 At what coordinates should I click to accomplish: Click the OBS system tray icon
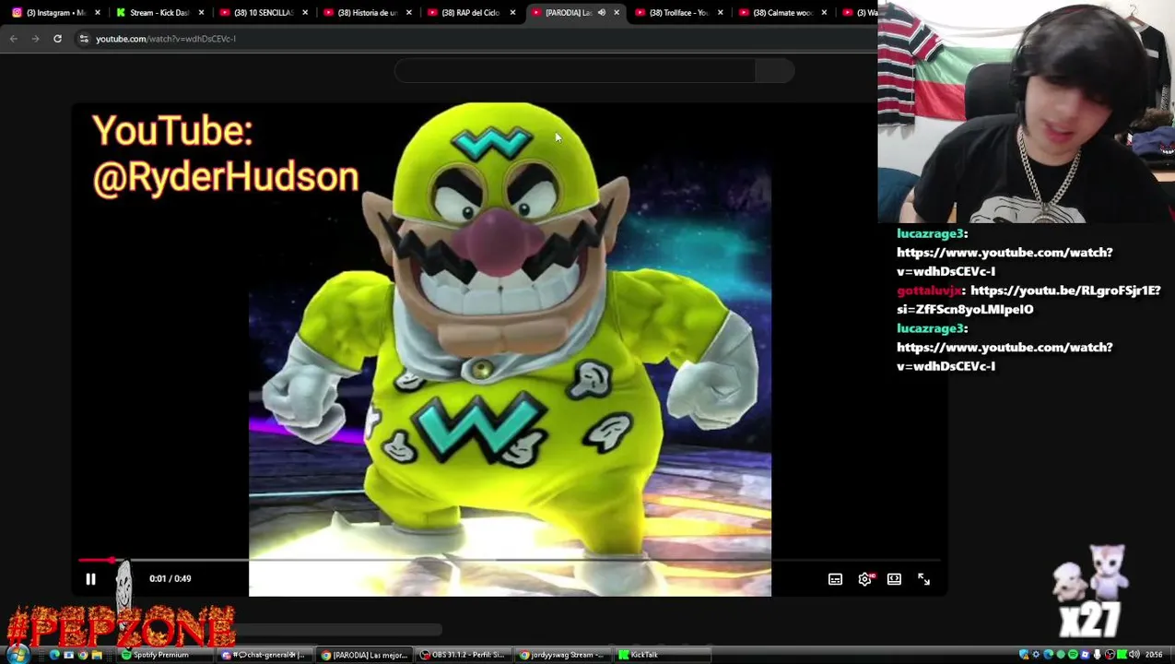point(1110,655)
